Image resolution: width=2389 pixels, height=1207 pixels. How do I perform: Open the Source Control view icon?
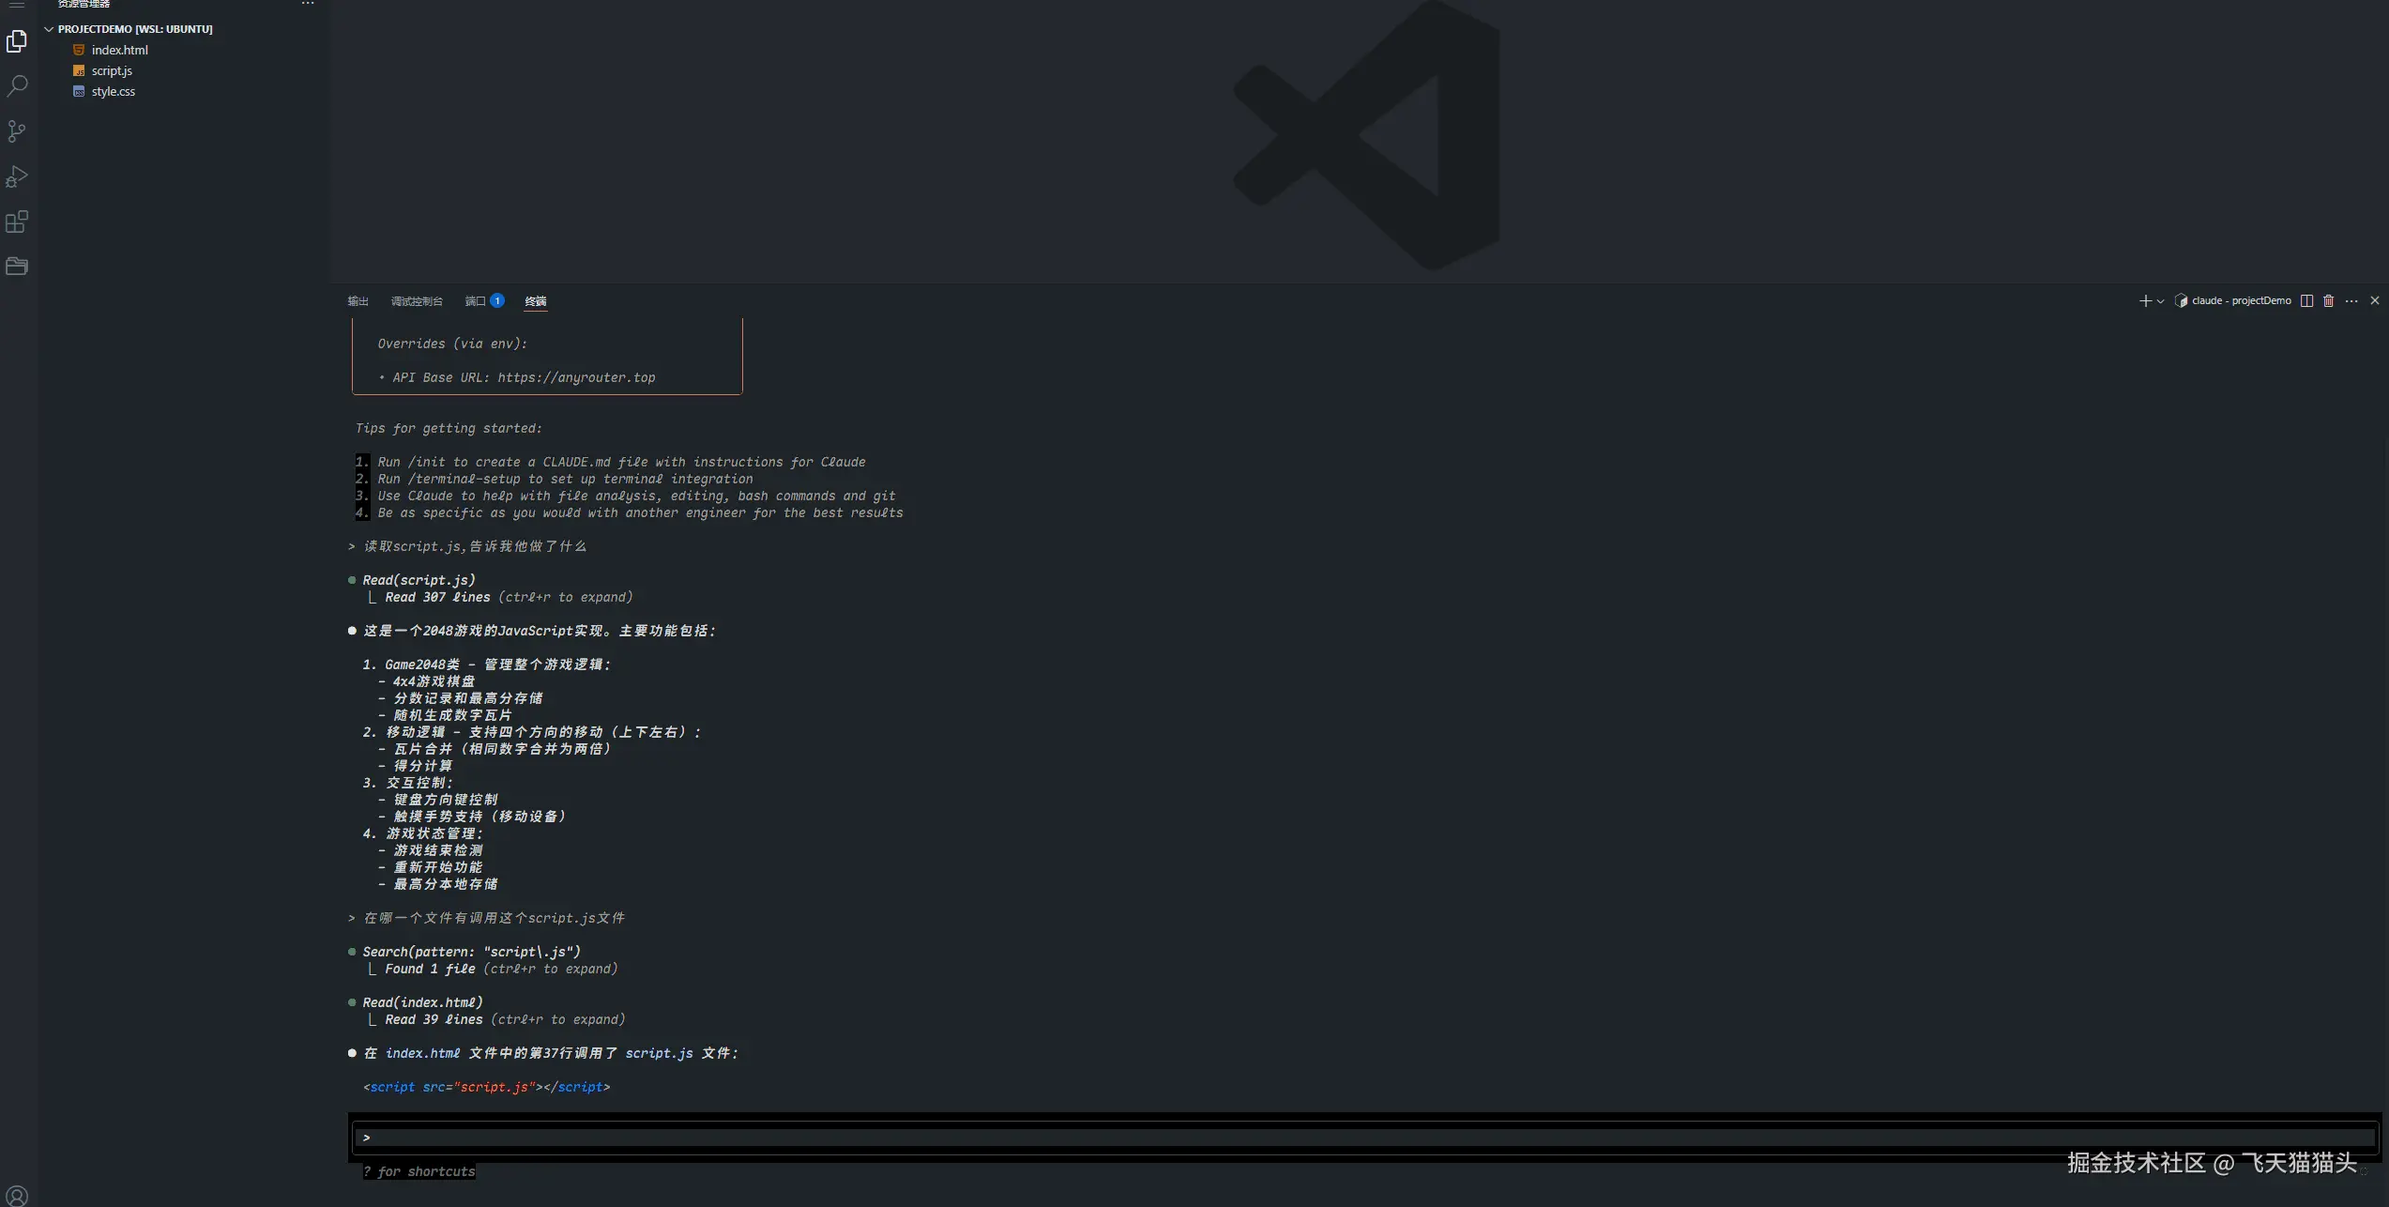(x=17, y=131)
